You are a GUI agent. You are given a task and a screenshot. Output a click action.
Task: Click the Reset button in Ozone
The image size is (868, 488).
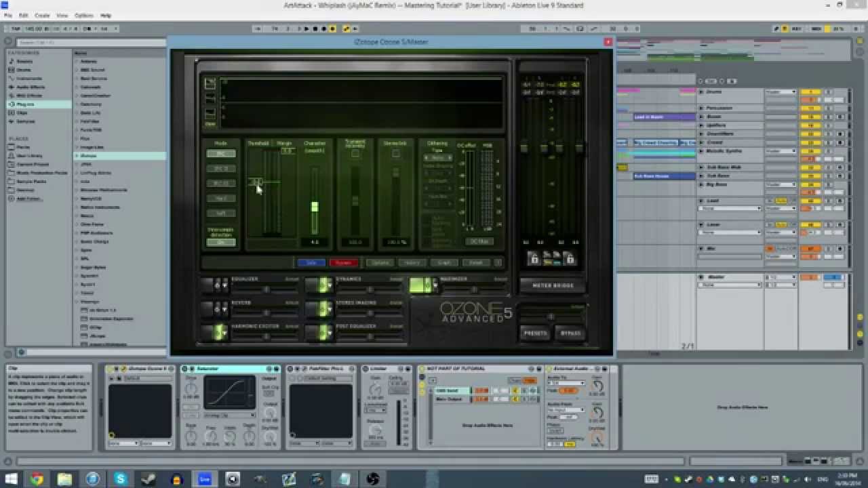coord(476,262)
